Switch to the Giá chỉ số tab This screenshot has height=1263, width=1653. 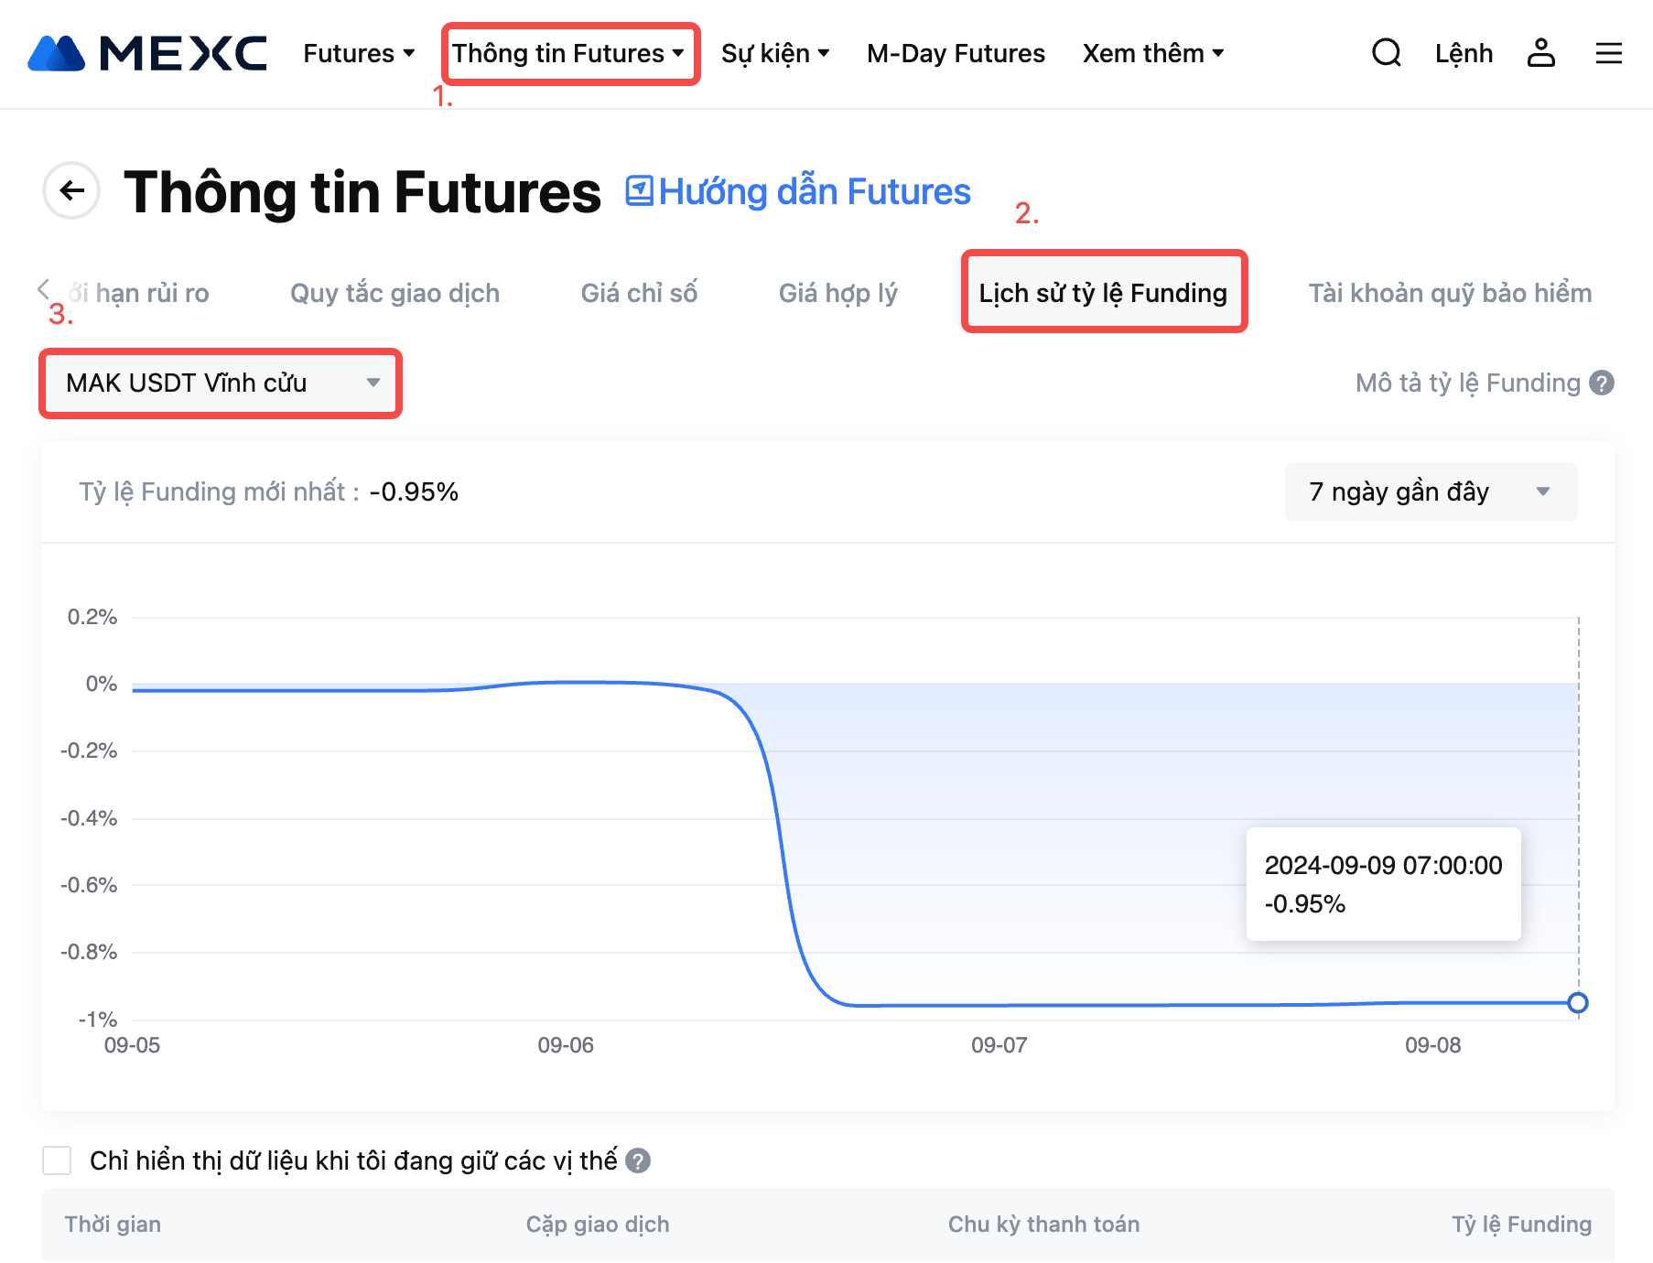point(639,293)
